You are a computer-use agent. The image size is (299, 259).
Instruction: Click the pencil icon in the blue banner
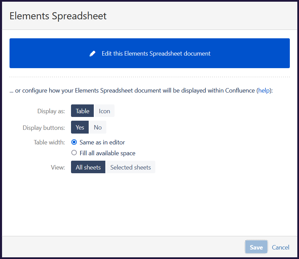(x=92, y=54)
